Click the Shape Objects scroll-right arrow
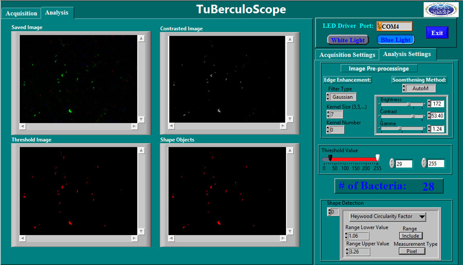Image resolution: width=463 pixels, height=265 pixels. coord(283,238)
